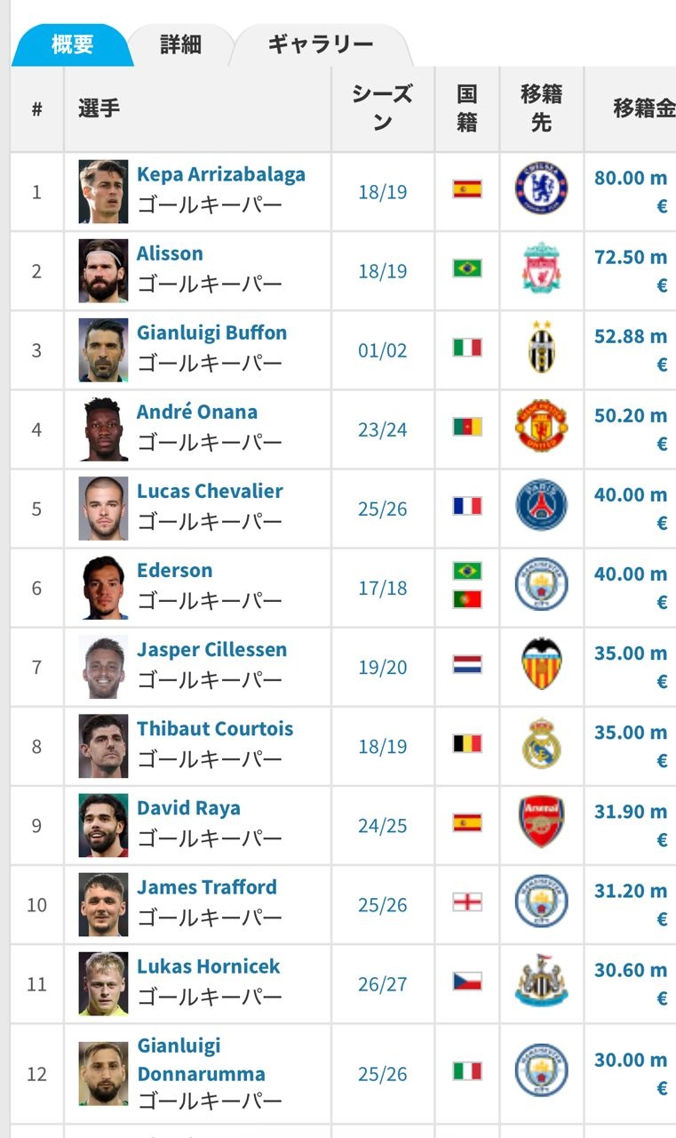
Task: Click the Liverpool club crest
Action: click(x=541, y=268)
